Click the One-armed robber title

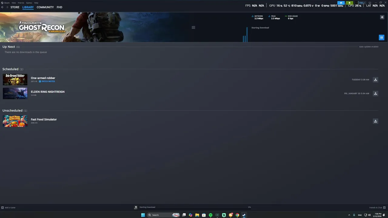(x=43, y=78)
